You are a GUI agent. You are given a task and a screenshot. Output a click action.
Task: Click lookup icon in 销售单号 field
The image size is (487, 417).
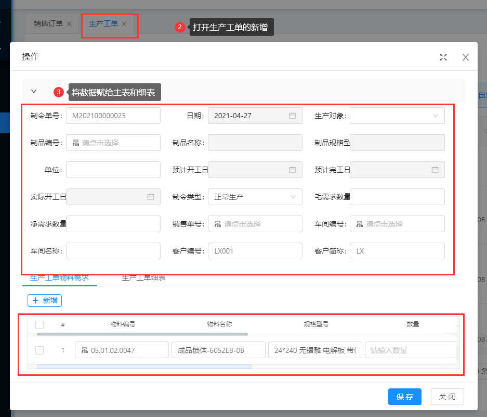pos(218,224)
